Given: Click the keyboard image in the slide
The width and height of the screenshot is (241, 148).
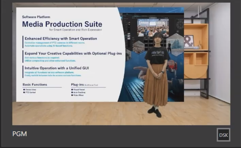Looking at the screenshot, I should [x=135, y=91].
